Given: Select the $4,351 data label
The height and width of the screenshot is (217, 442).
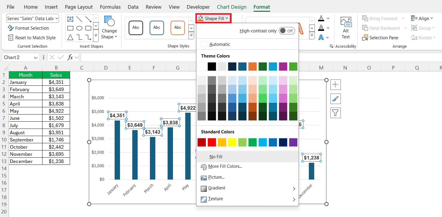Looking at the screenshot, I should (117, 115).
